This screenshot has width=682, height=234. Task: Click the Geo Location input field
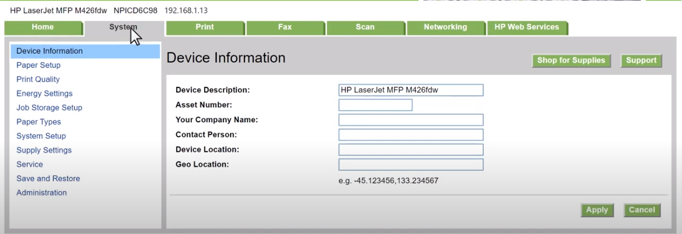coord(411,164)
